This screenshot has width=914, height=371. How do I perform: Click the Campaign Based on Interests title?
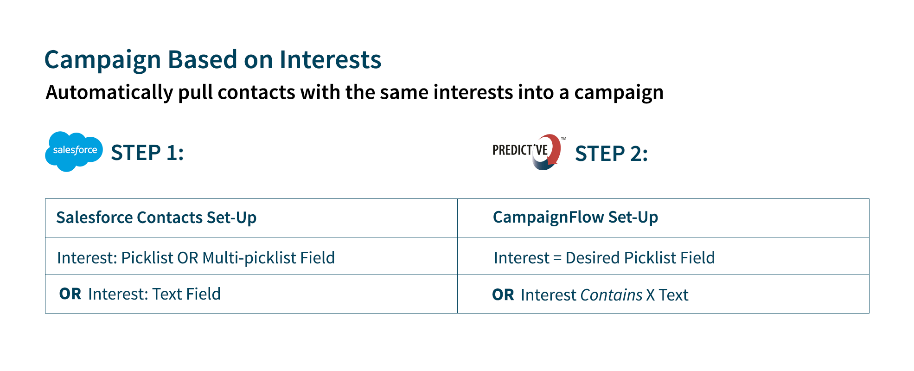click(x=213, y=60)
